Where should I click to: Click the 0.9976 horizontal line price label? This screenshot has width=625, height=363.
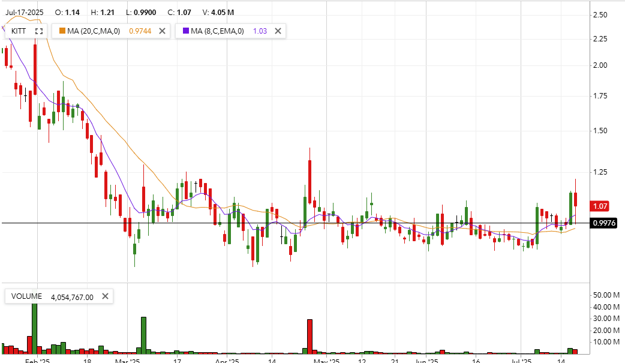click(x=604, y=223)
